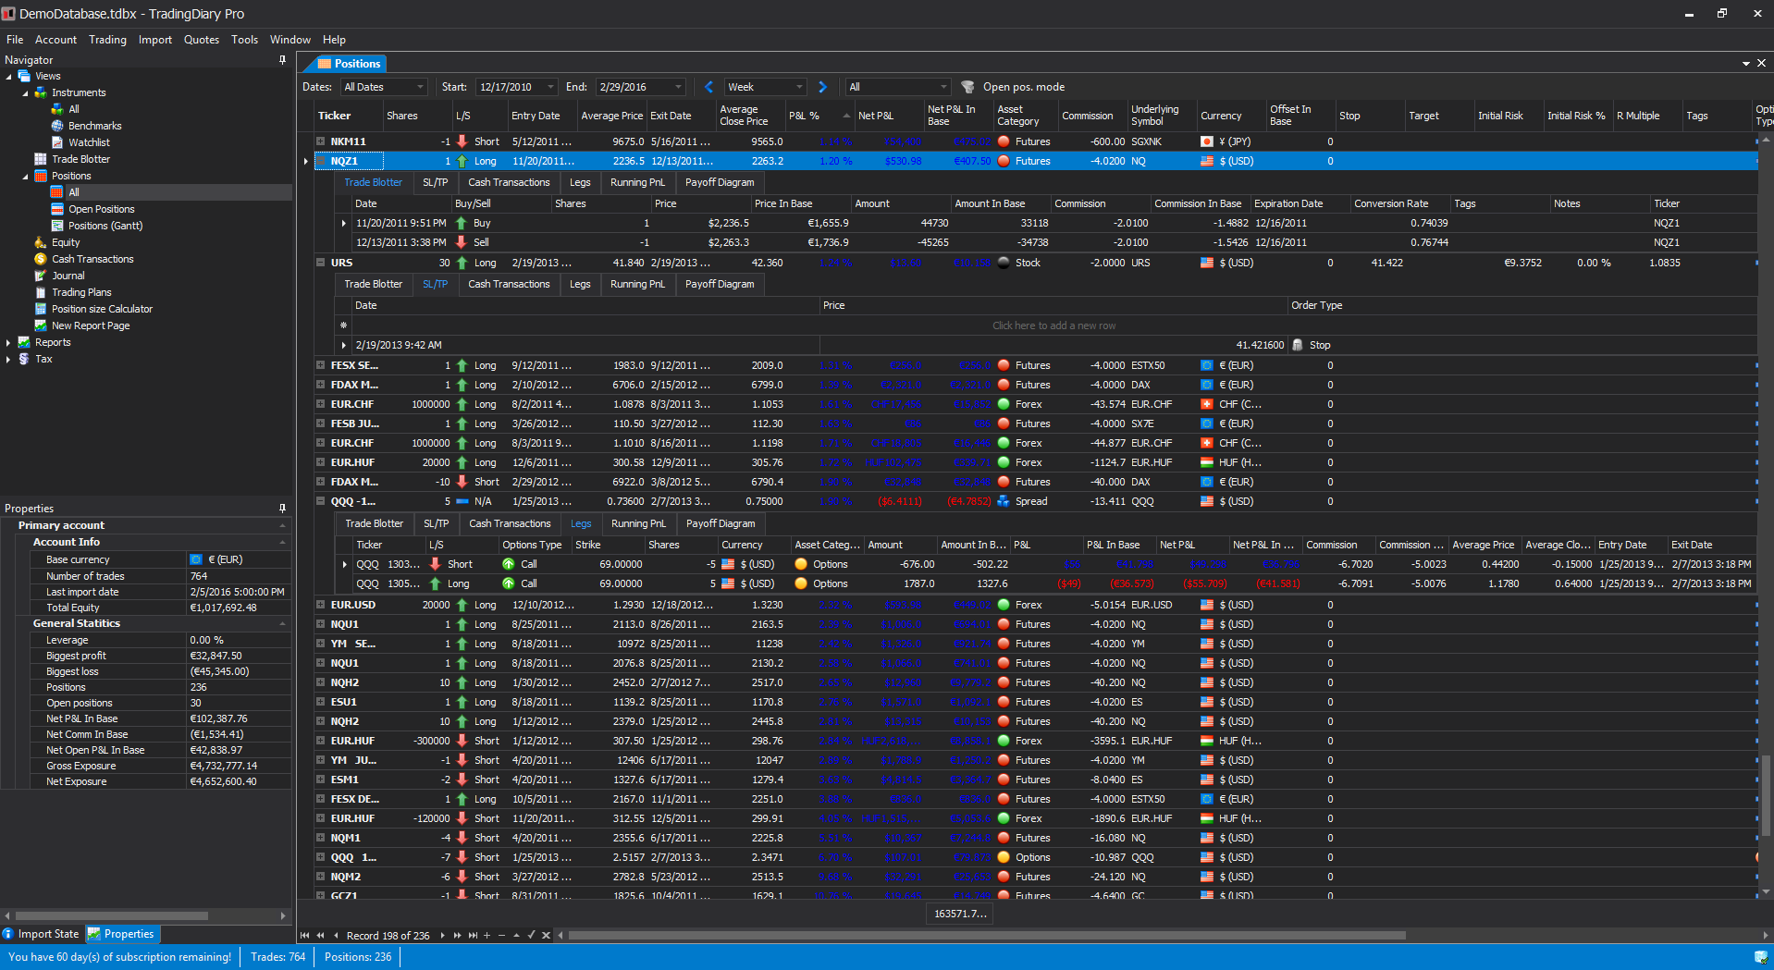
Task: Go to last record in navigator bar
Action: pos(473,936)
